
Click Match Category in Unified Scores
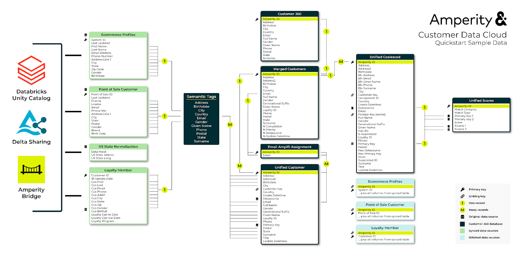[x=465, y=110]
